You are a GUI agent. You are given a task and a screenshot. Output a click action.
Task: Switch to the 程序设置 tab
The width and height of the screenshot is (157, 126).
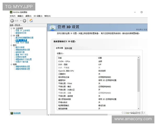coord(68,48)
